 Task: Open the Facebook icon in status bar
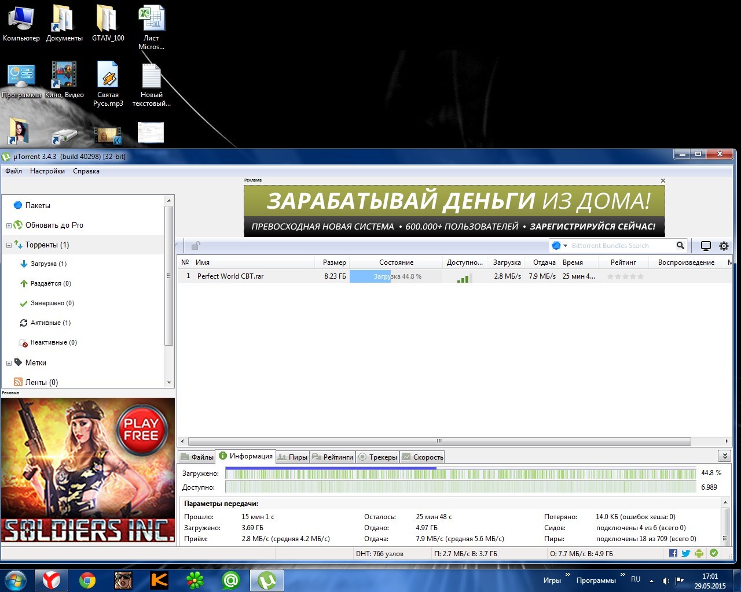click(673, 553)
